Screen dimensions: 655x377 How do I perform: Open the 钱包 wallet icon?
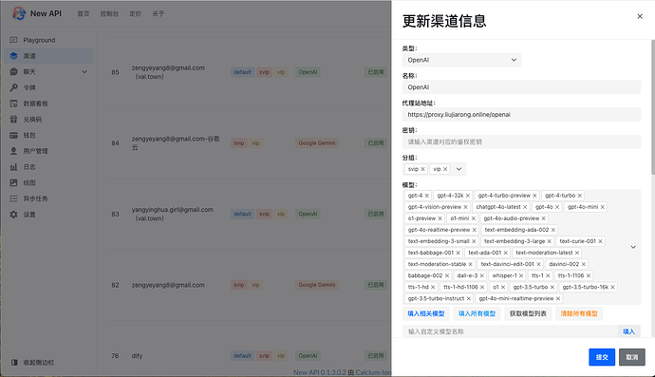coord(13,136)
